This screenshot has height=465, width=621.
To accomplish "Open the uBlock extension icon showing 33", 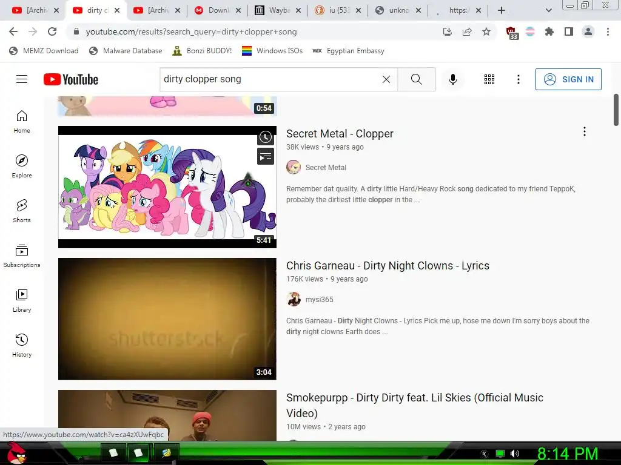I will click(x=511, y=33).
